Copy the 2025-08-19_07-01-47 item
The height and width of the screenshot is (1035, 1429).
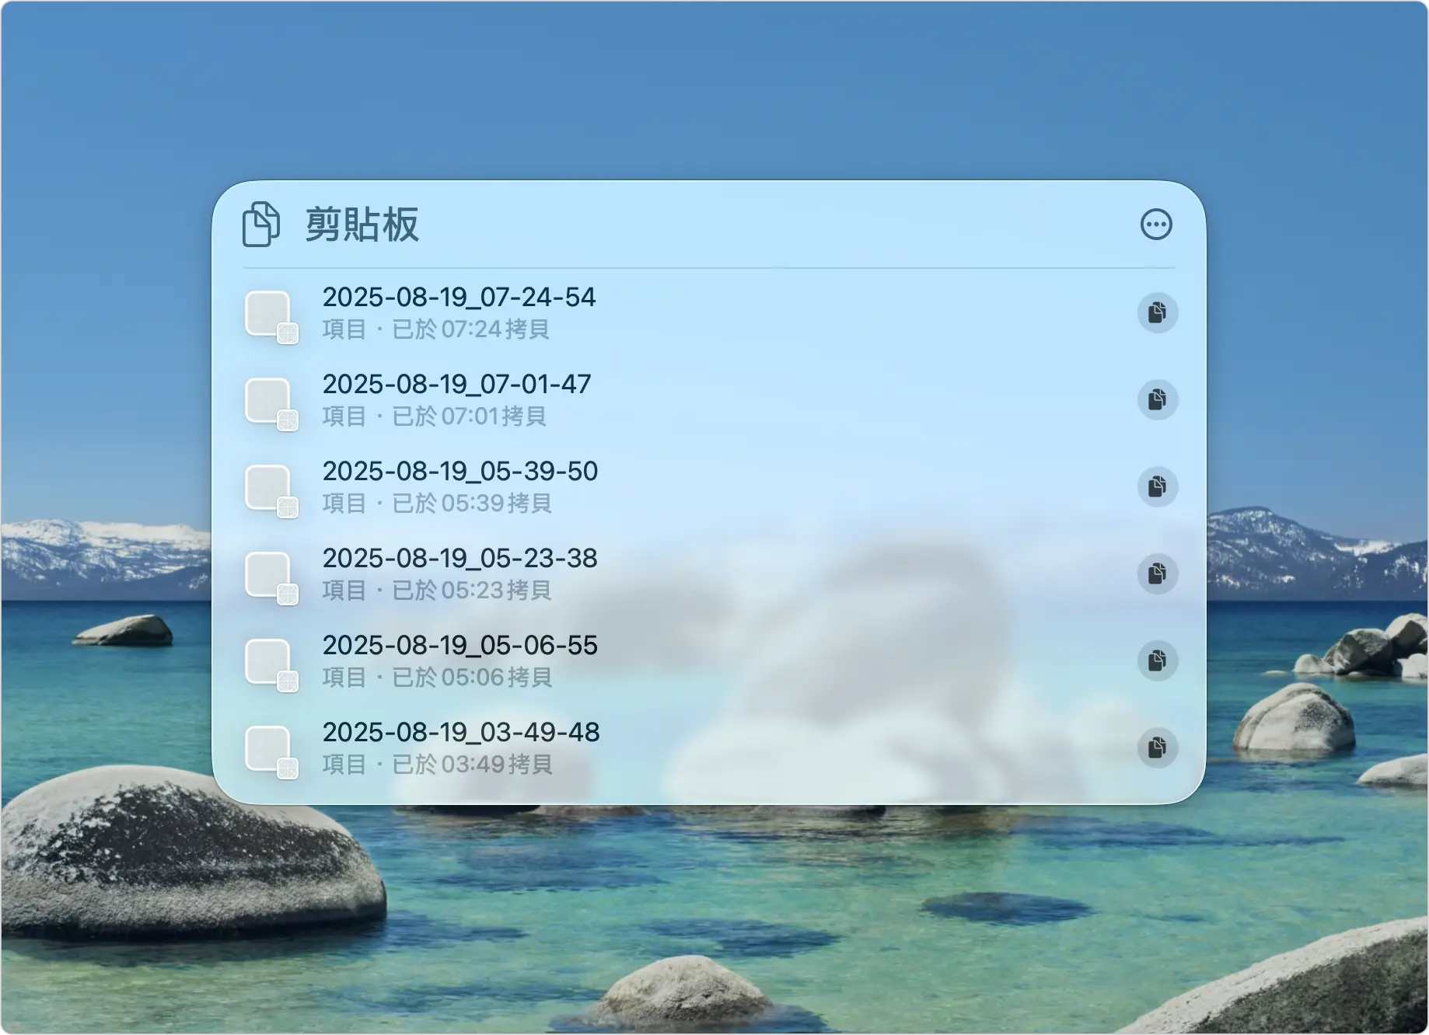(x=1158, y=399)
